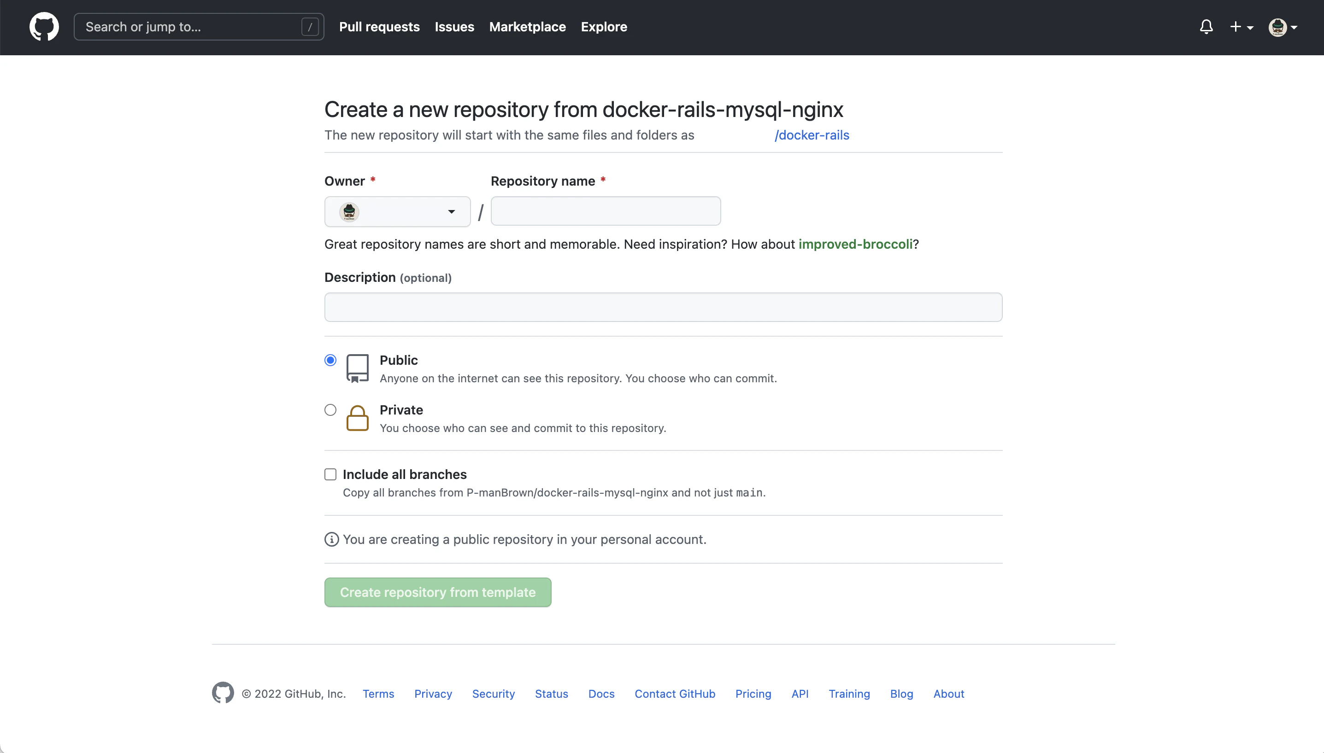Click the page heading about docker-rails-mysql-nginx
The image size is (1324, 753).
(583, 109)
